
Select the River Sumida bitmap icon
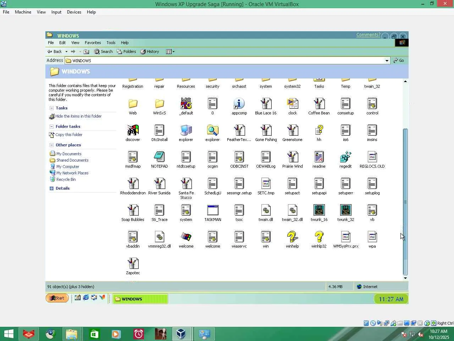pyautogui.click(x=159, y=183)
